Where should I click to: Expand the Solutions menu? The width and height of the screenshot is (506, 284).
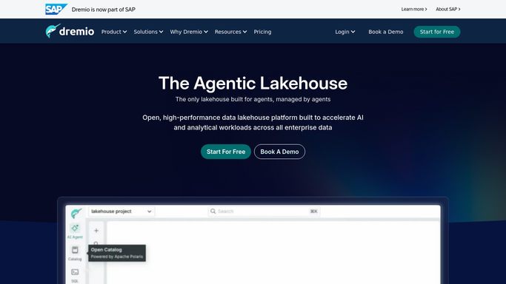tap(148, 32)
